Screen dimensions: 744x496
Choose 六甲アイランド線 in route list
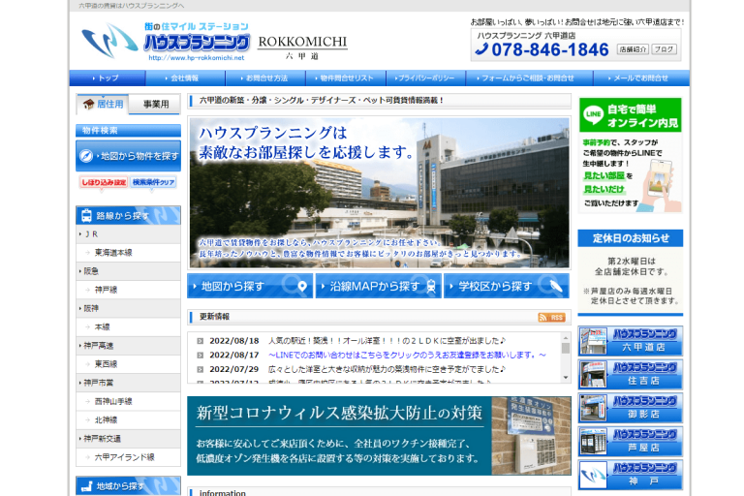(124, 456)
